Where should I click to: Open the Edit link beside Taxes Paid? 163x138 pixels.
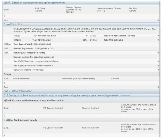click(x=20, y=24)
